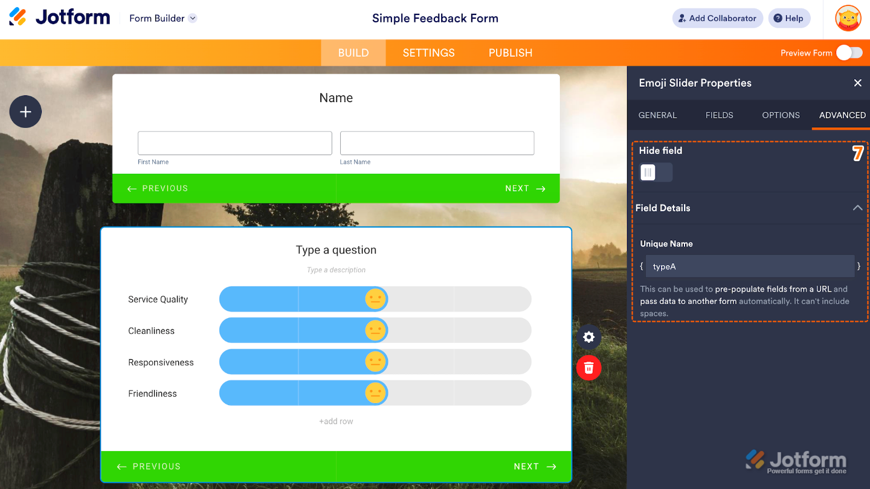Click the Type a question heading
This screenshot has height=489, width=870.
coord(336,250)
